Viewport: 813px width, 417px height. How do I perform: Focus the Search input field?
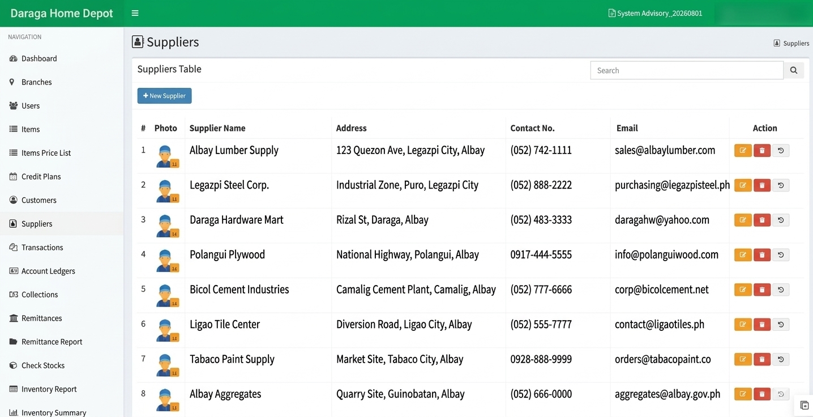(687, 70)
